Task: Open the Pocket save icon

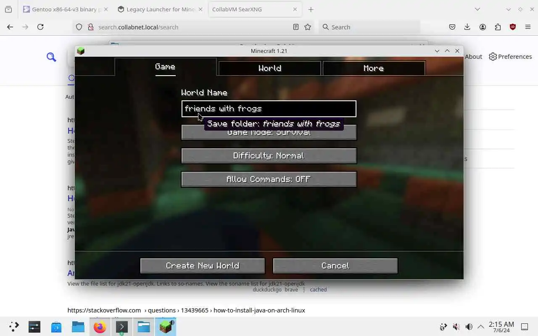Action: 452,27
